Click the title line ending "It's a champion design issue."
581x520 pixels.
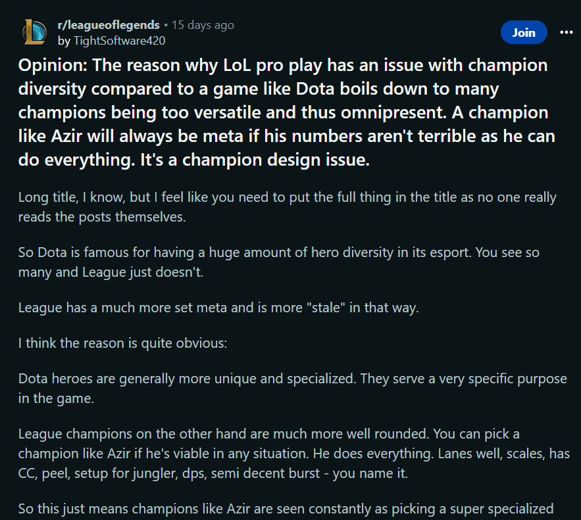(x=194, y=160)
